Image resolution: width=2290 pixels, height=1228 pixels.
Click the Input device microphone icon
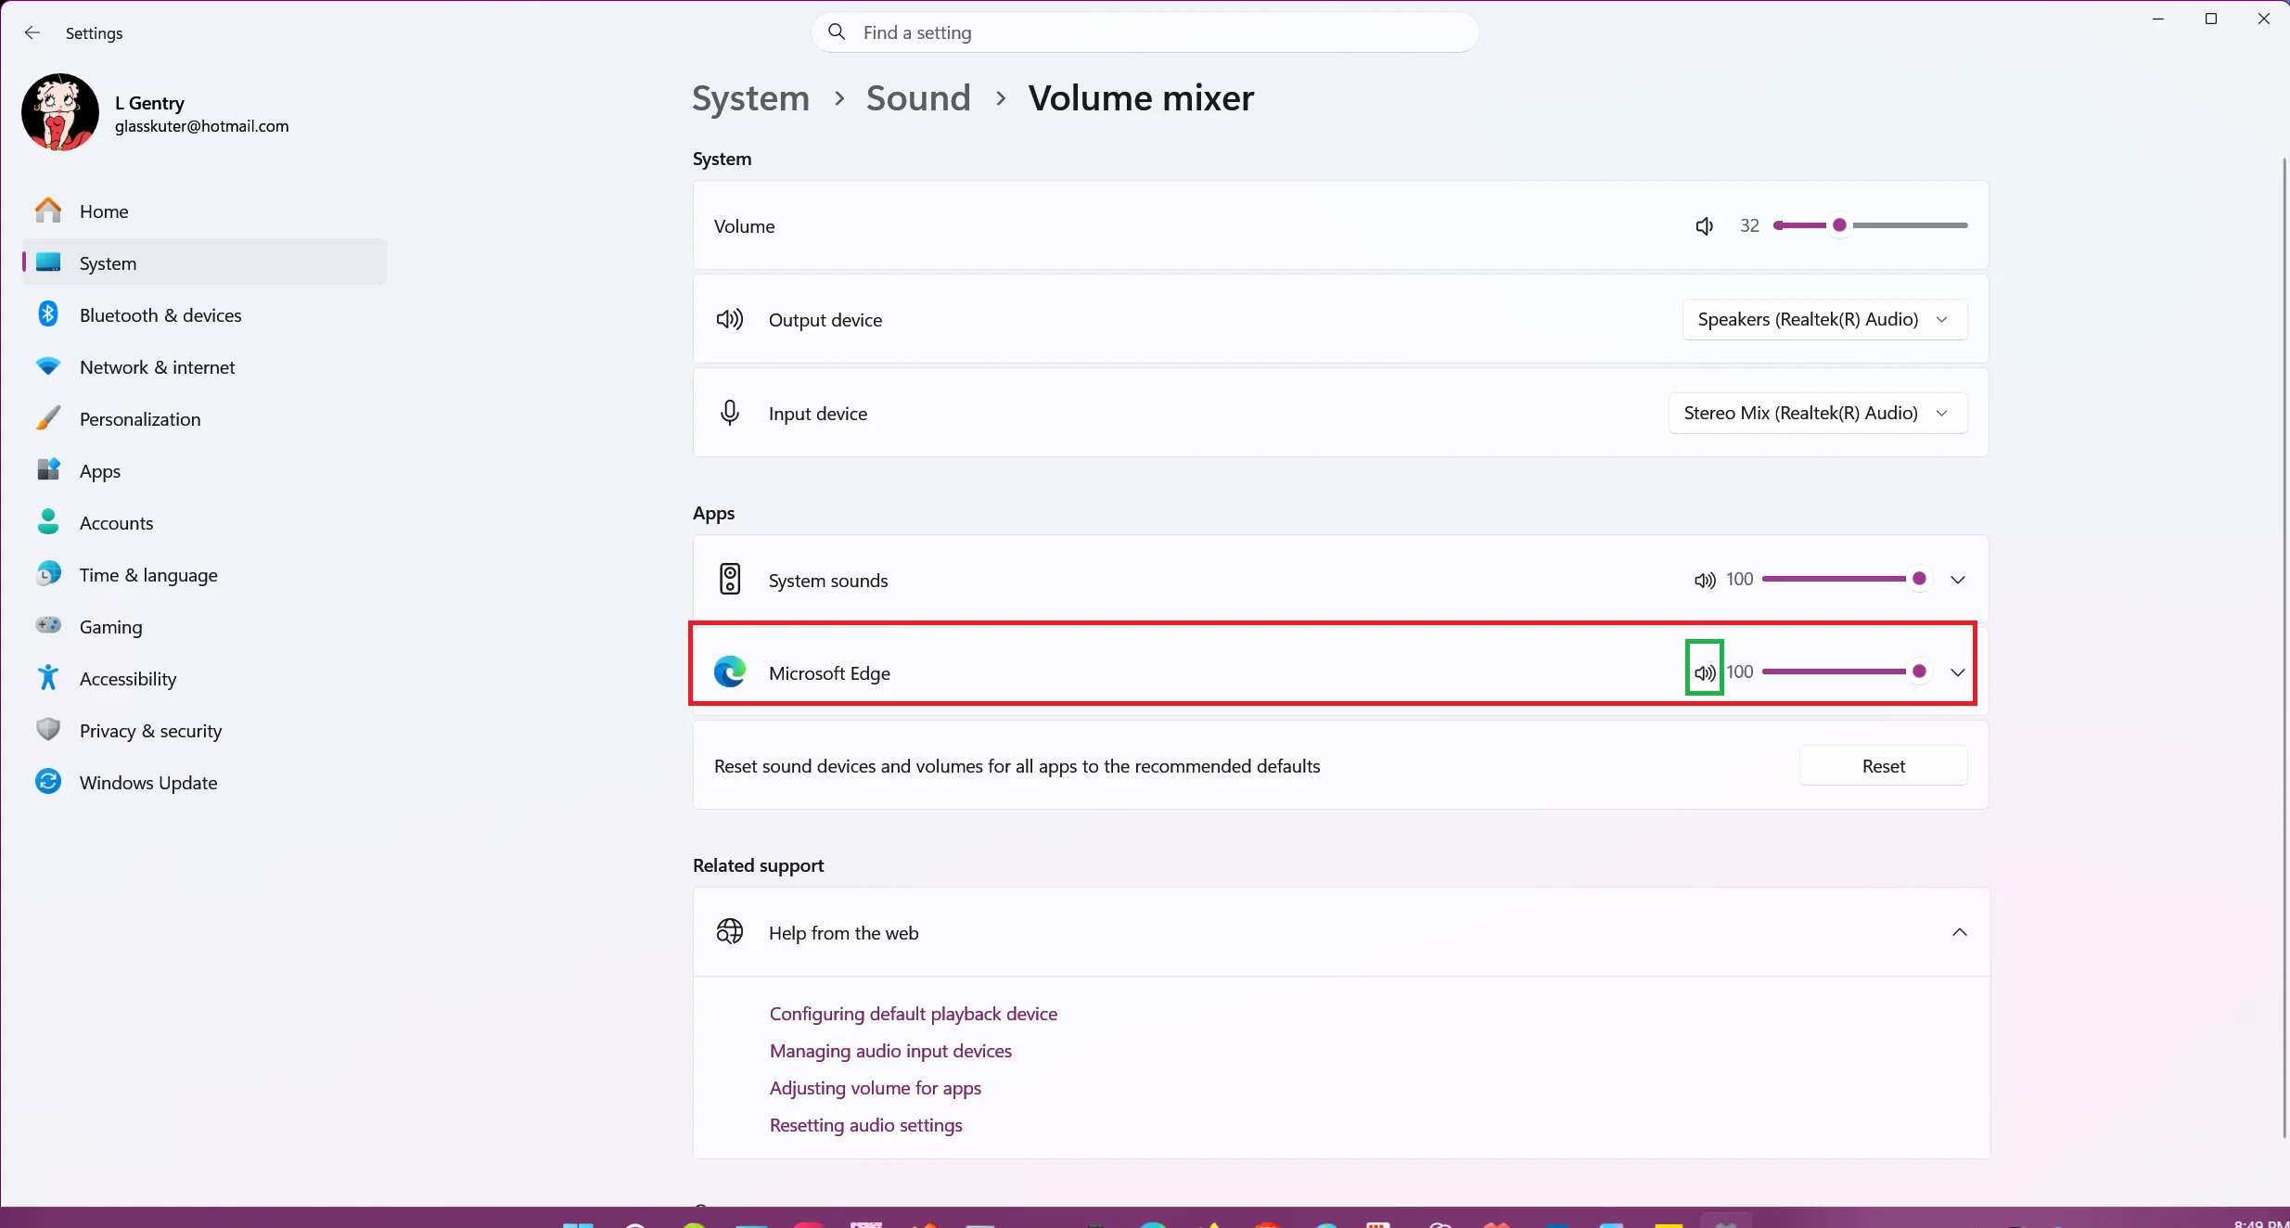point(730,413)
